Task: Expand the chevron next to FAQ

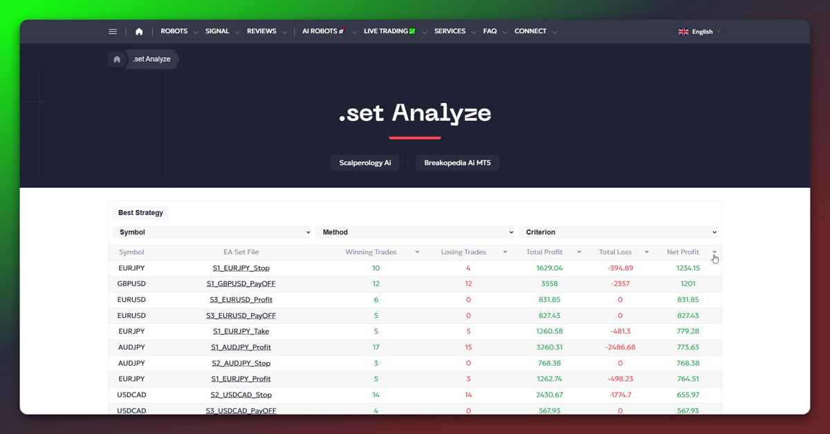Action: (x=505, y=32)
